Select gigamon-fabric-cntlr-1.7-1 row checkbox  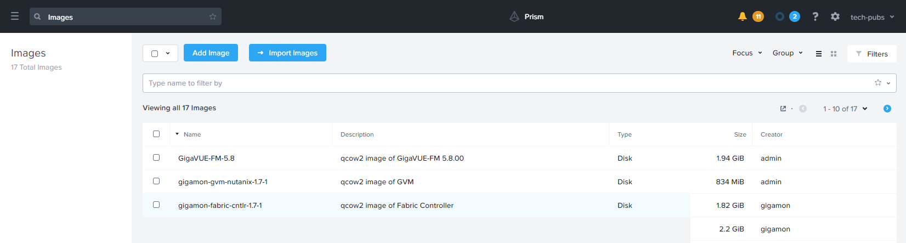click(156, 205)
